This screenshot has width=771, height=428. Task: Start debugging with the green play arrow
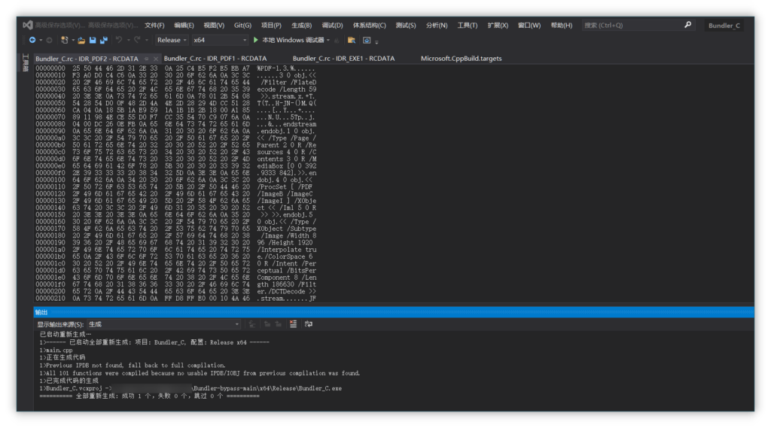tap(256, 40)
